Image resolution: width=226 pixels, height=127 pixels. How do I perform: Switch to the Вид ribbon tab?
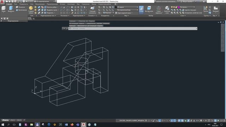click(78, 4)
